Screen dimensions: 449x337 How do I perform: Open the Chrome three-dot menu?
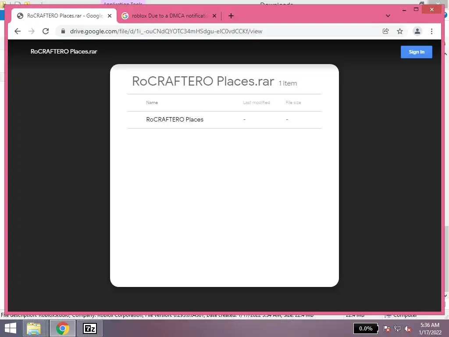(431, 31)
